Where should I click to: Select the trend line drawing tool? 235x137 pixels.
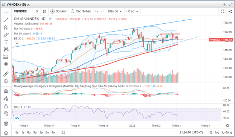6,20
